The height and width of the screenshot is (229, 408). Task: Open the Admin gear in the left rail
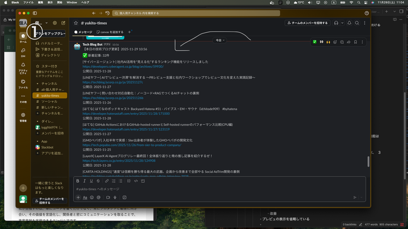(x=23, y=115)
